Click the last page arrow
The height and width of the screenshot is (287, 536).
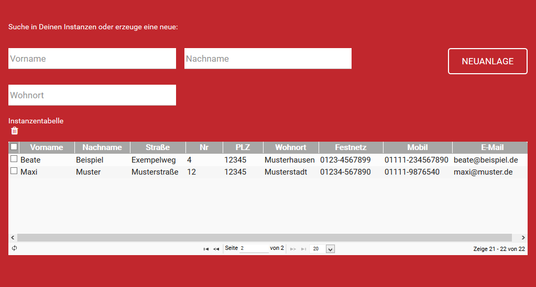point(303,249)
